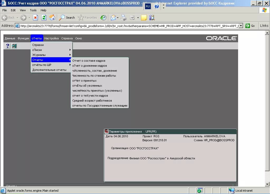Click the Print printer icon
Image resolution: width=270 pixels, height=194 pixels.
[124, 18]
